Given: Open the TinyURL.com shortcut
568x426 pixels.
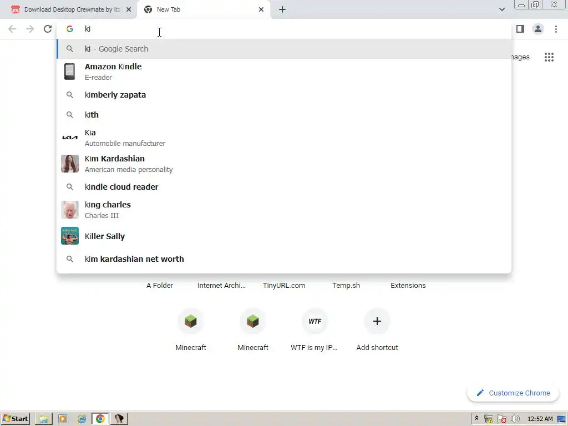Looking at the screenshot, I should coord(284,286).
